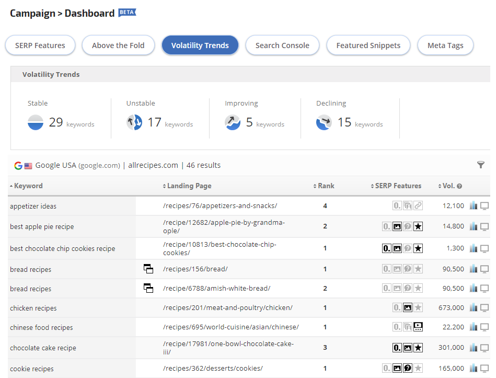
Task: Click the Unstable keywords arrows icon
Action: (x=134, y=122)
